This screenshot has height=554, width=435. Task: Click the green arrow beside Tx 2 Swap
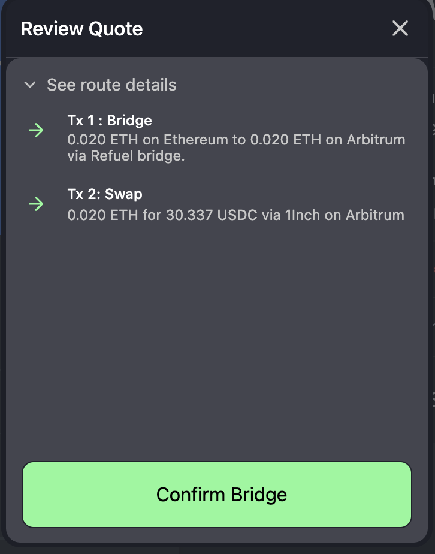[36, 204]
